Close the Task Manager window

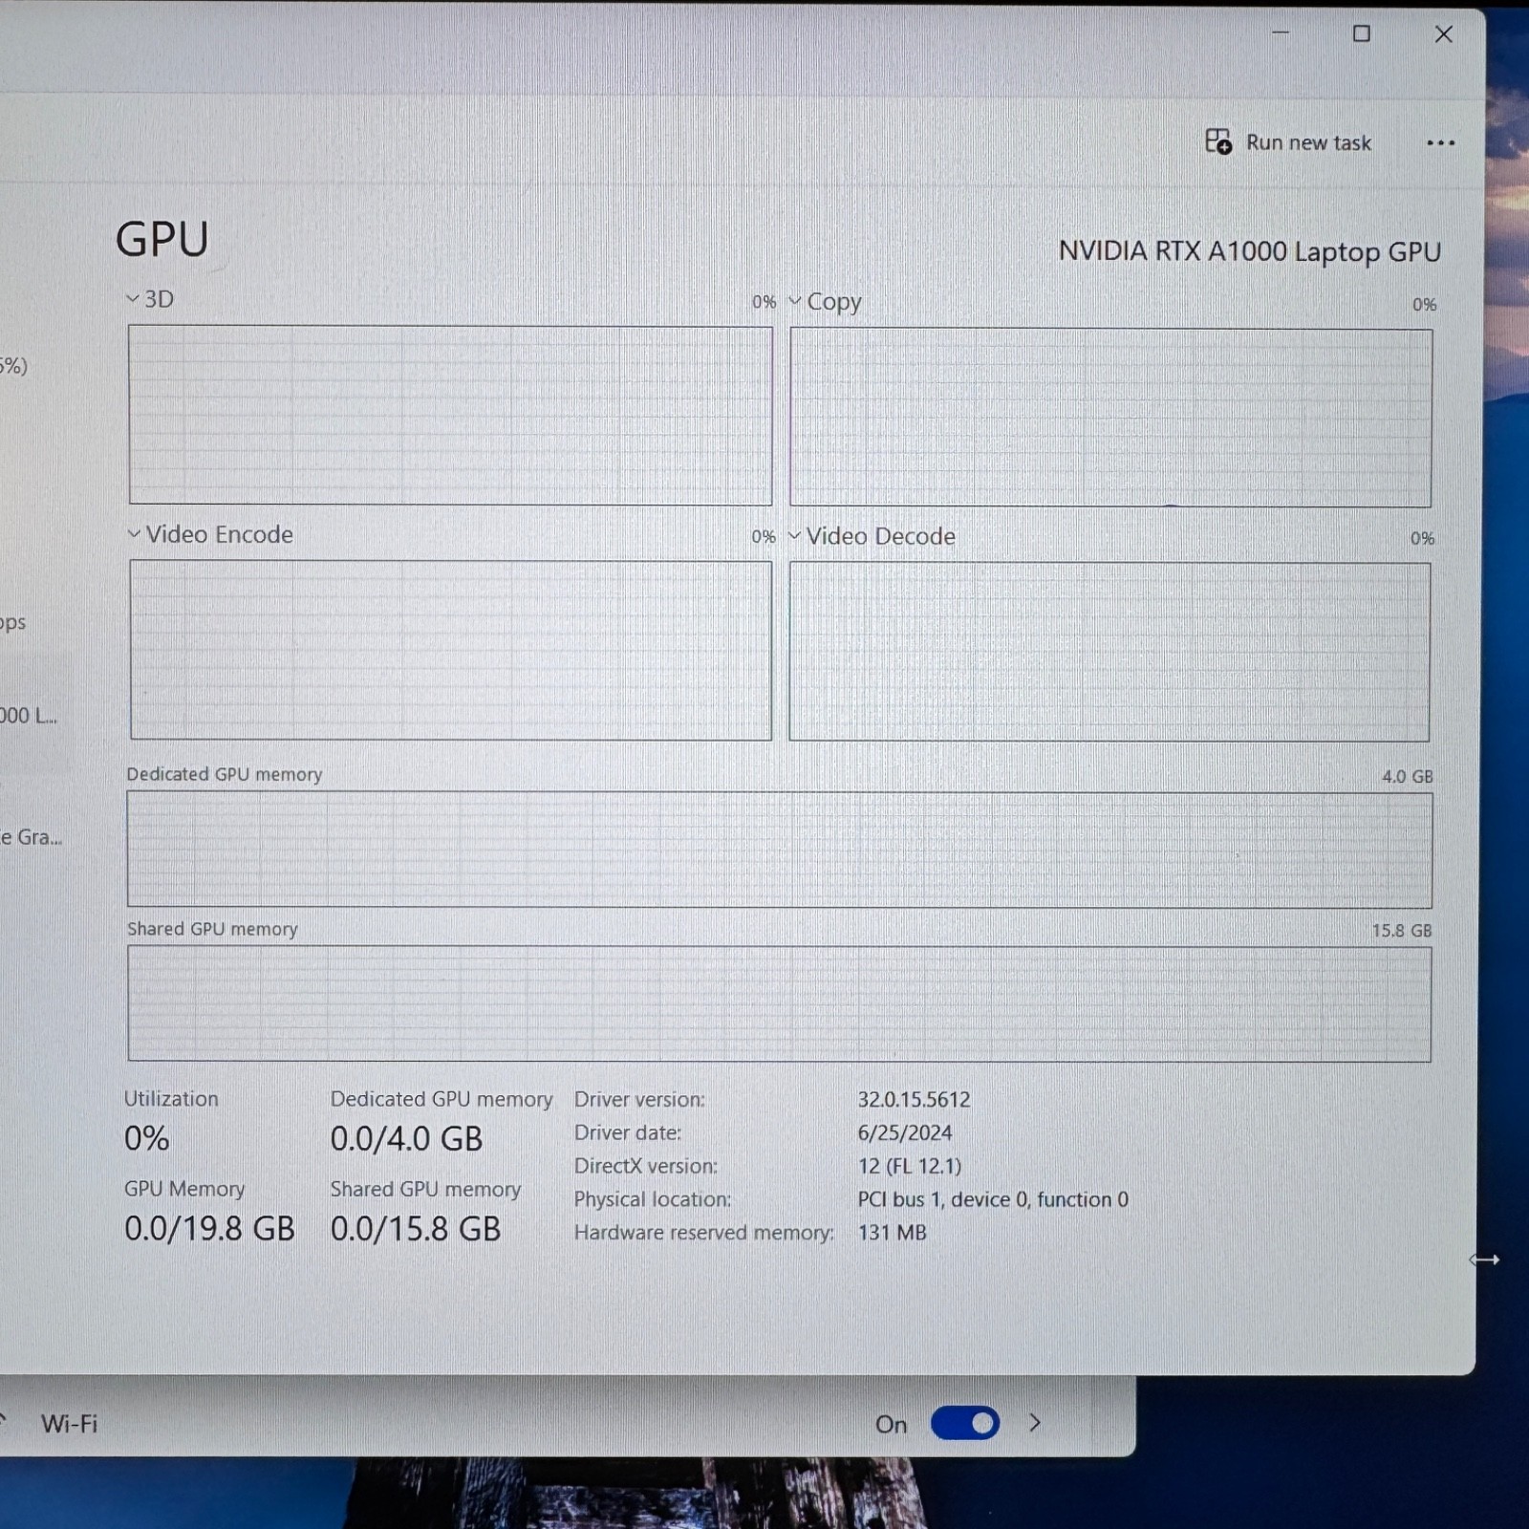click(1444, 34)
